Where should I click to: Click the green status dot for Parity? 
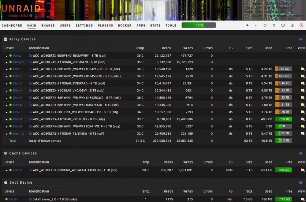pyautogui.click(x=10, y=56)
